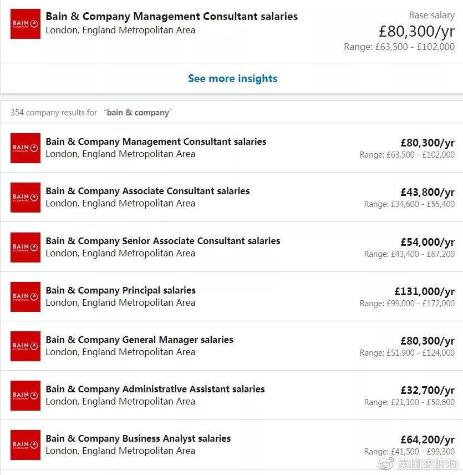Open Business Analyst salaries result

coord(138,438)
